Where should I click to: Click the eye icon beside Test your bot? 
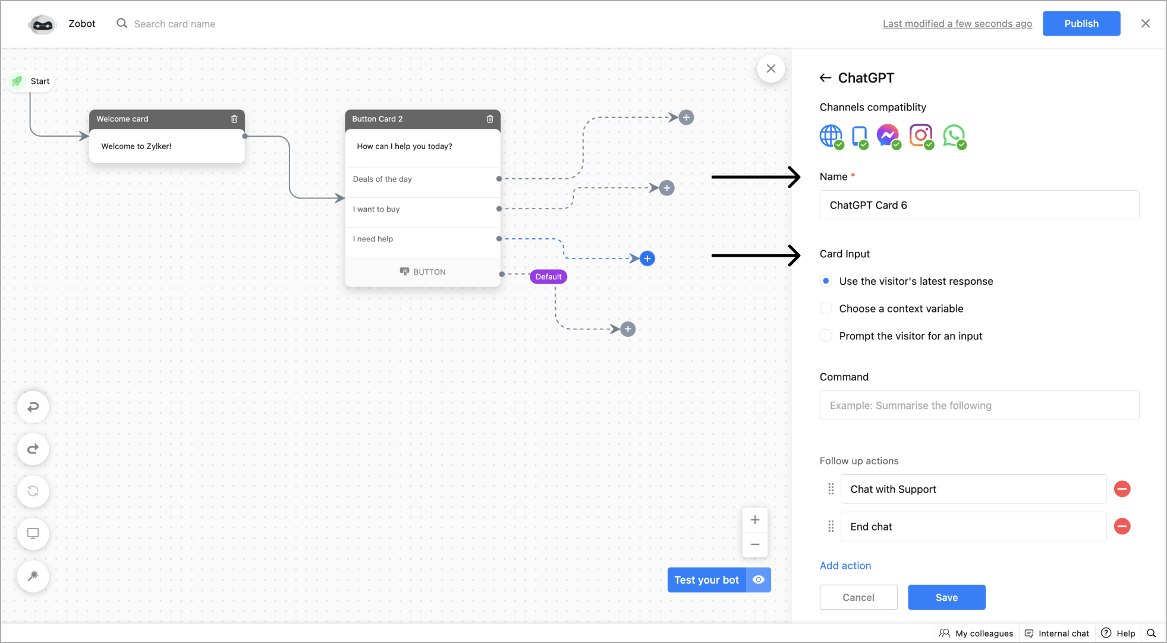pyautogui.click(x=759, y=580)
